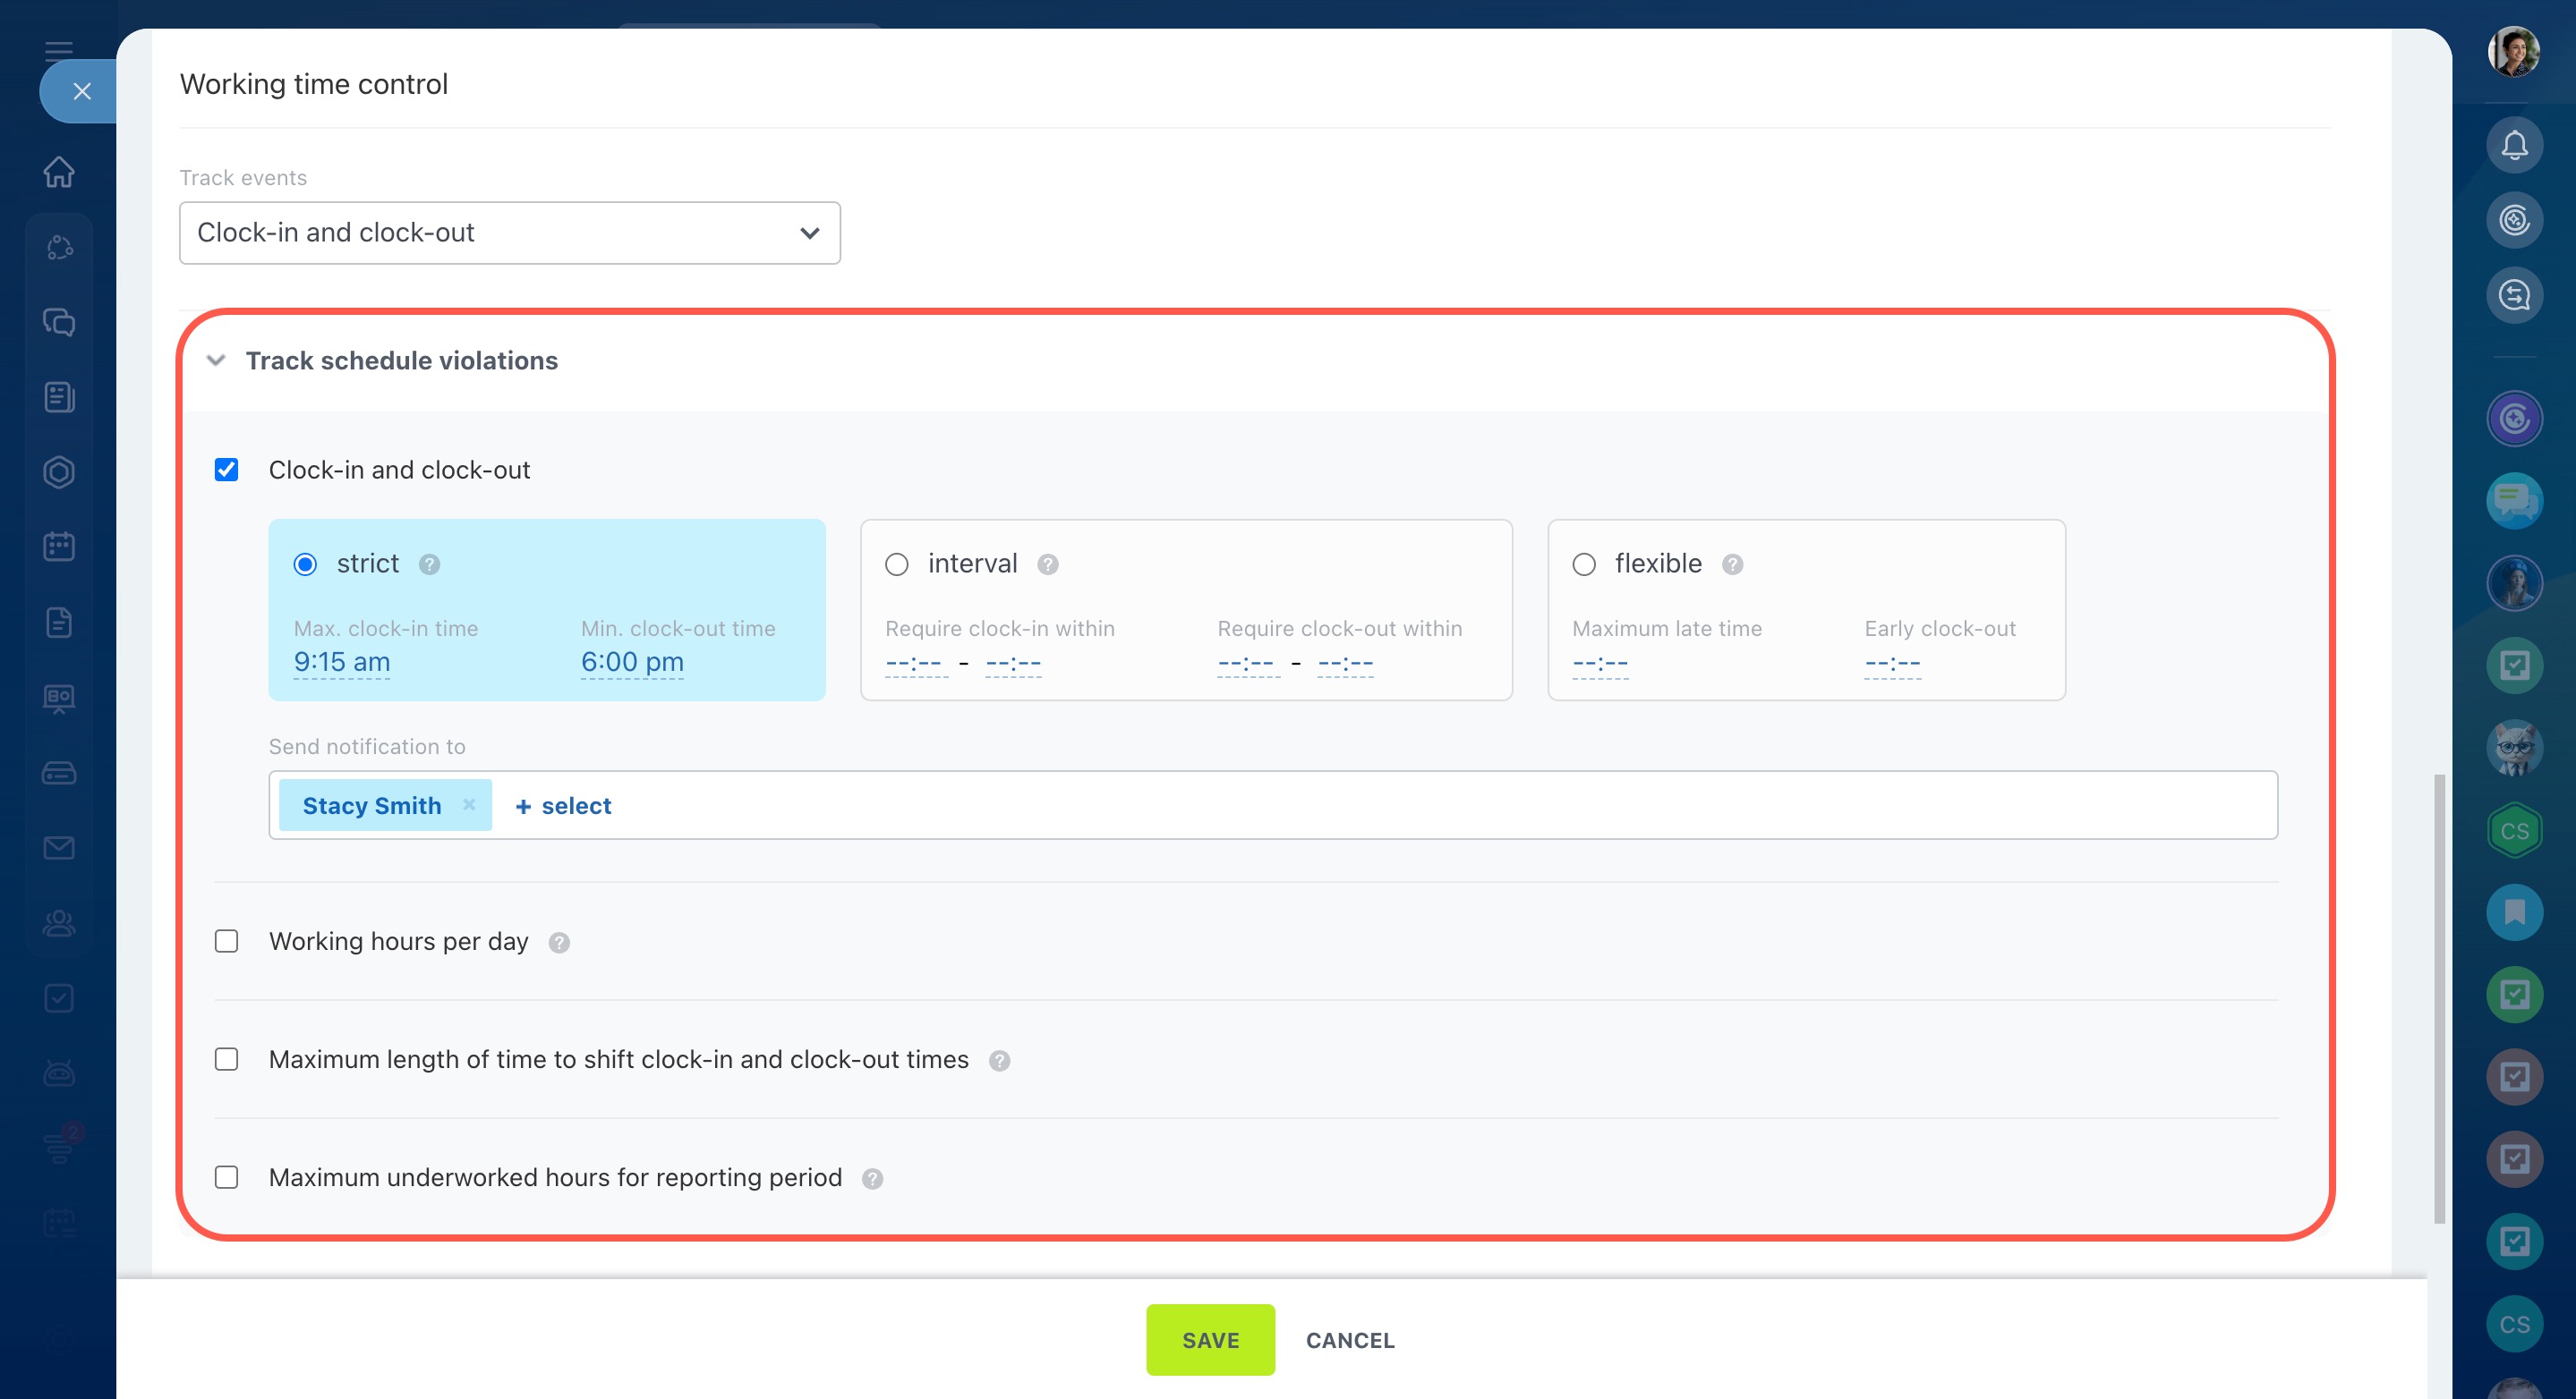The width and height of the screenshot is (2576, 1399).
Task: Click the + select recipient link
Action: [x=563, y=805]
